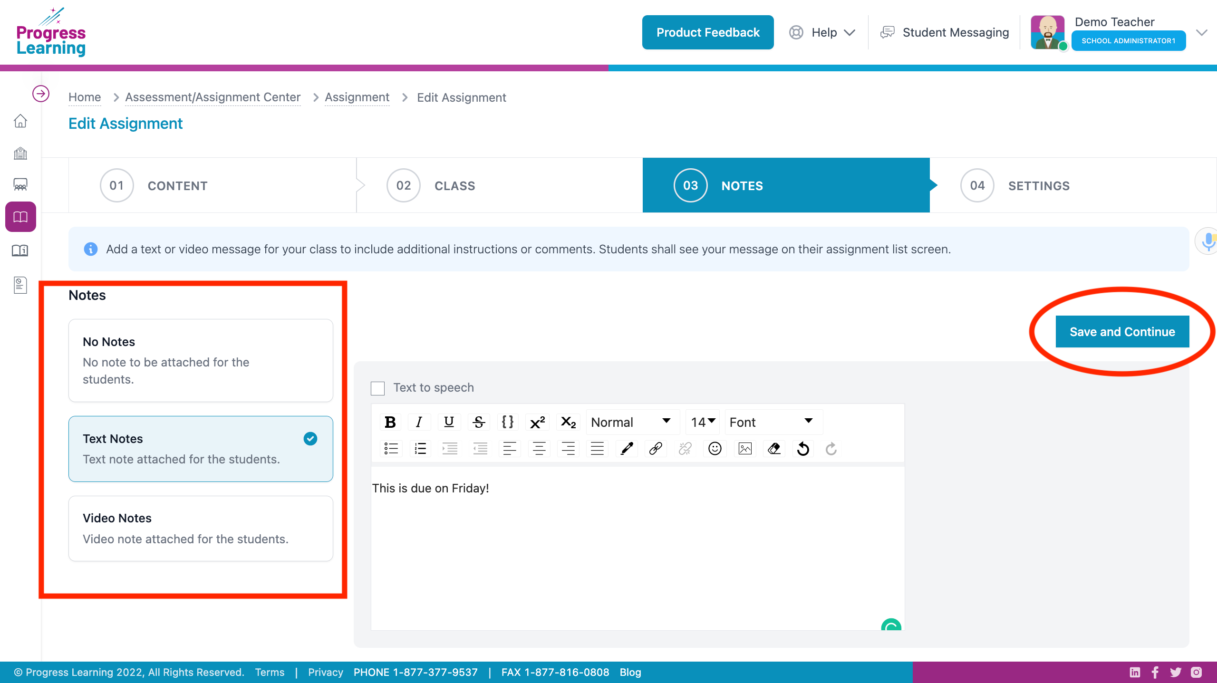Screen dimensions: 1217x683
Task: Open Blog link in footer
Action: point(630,672)
